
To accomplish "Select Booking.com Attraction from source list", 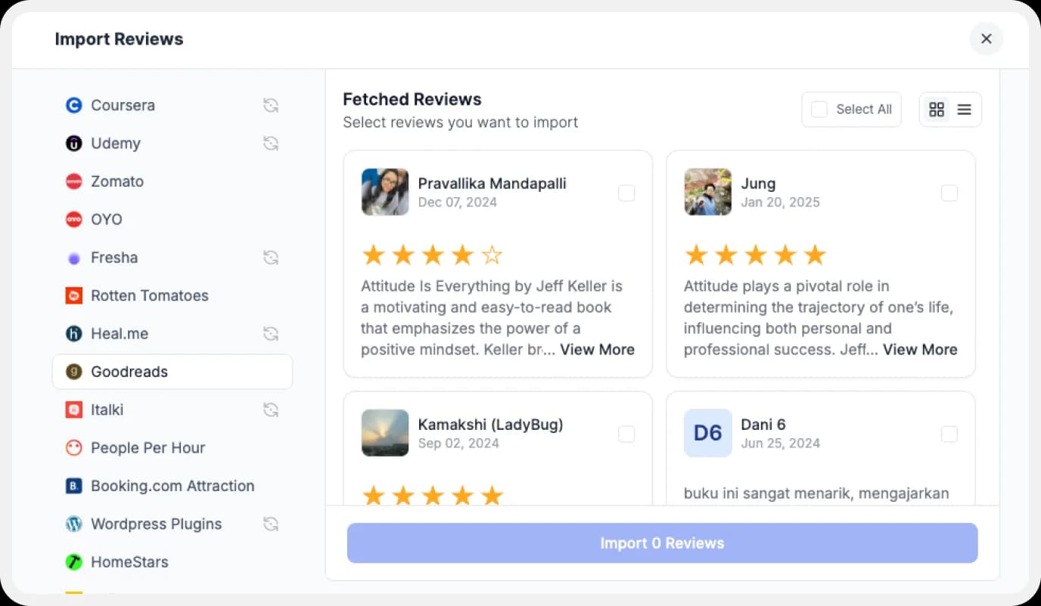I will pos(73,486).
